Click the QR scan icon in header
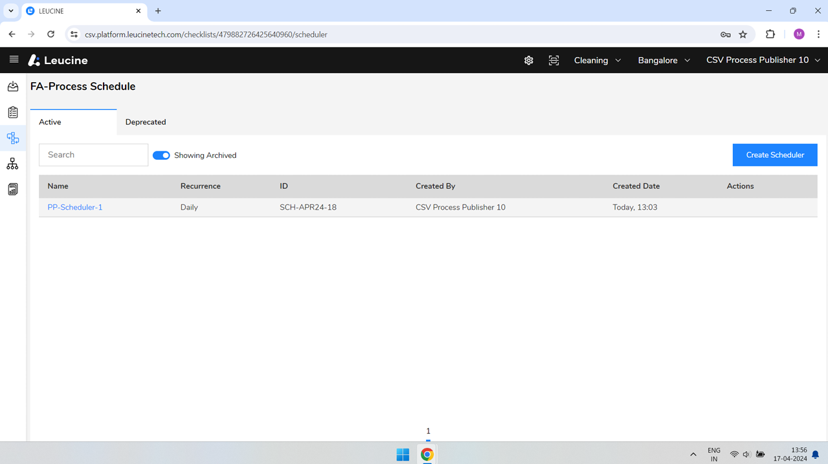The width and height of the screenshot is (828, 464). tap(554, 60)
